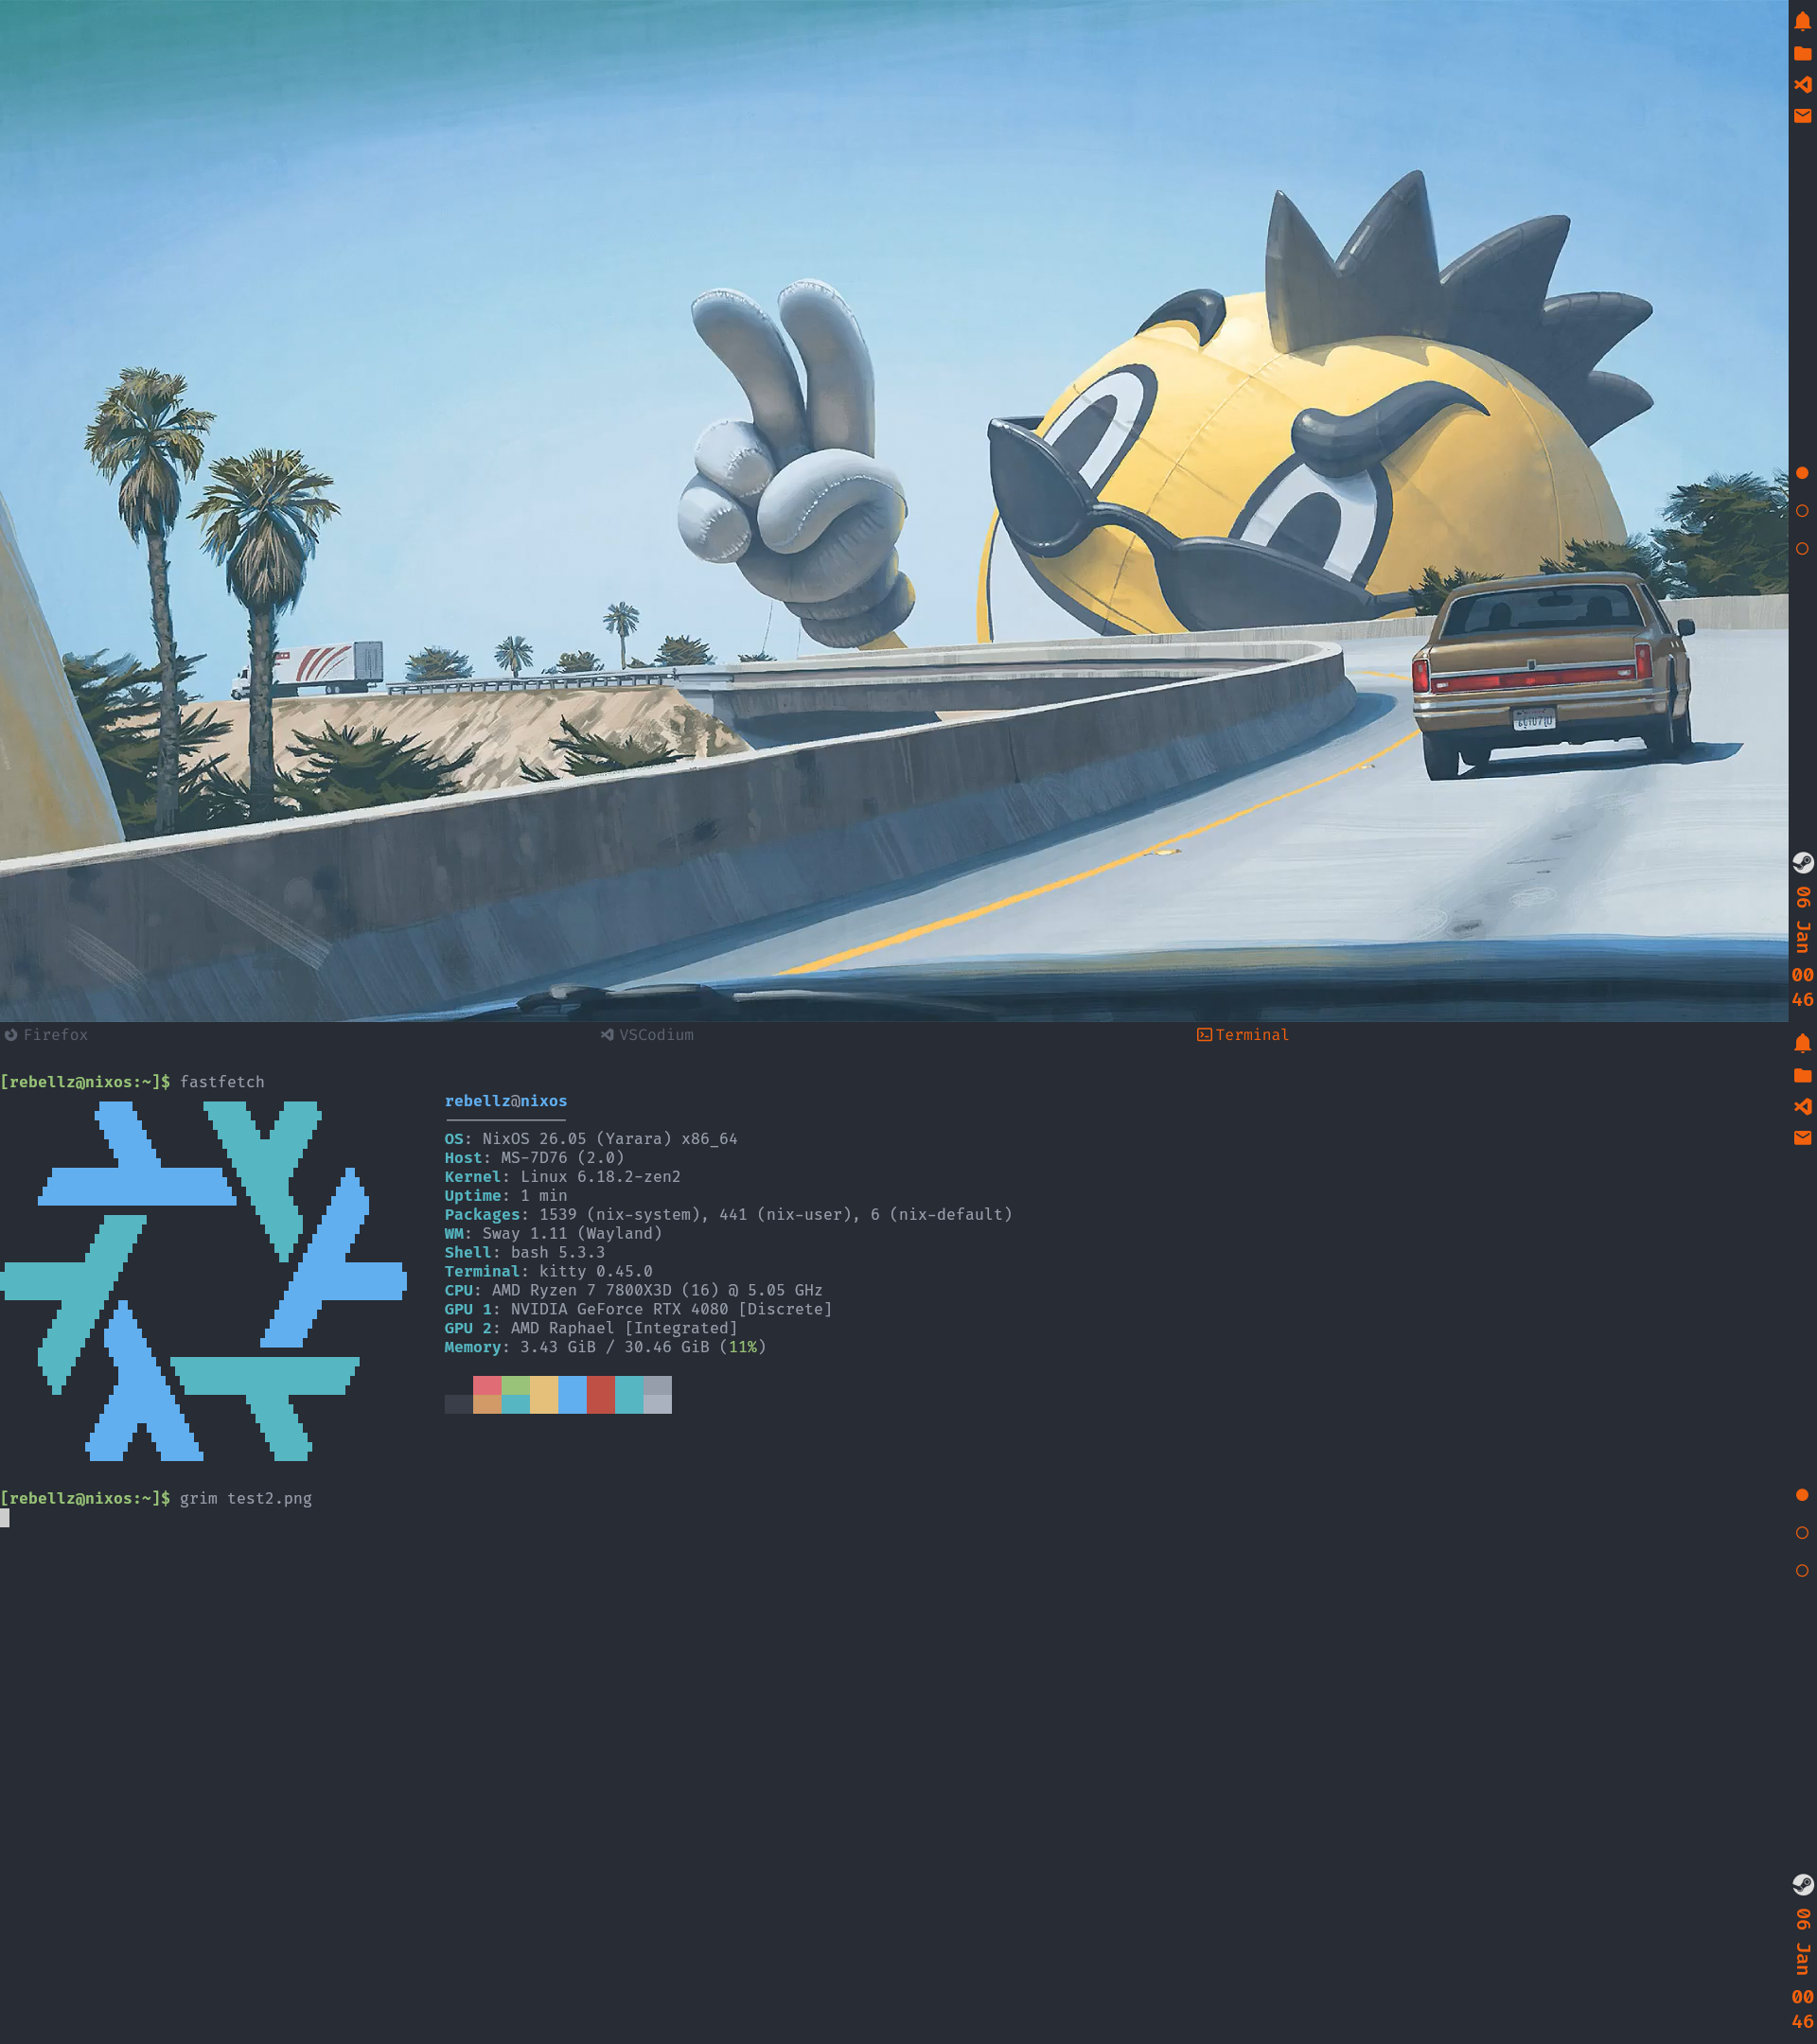Open the file manager via the orange folder icon
The image size is (1817, 2044).
click(x=1803, y=54)
